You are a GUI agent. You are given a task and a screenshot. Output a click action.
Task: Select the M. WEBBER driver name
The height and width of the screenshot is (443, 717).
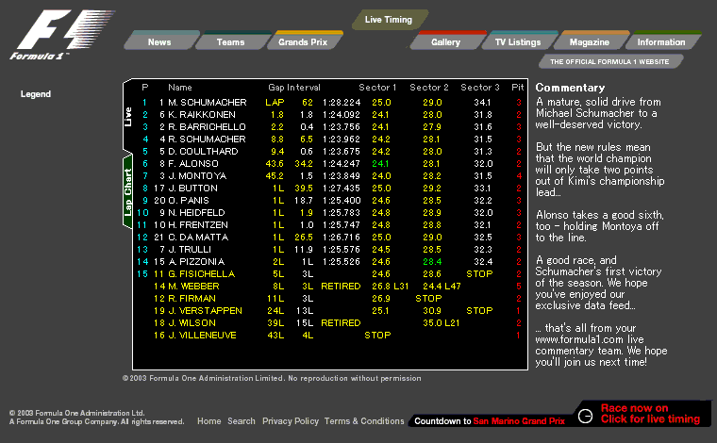(x=193, y=287)
